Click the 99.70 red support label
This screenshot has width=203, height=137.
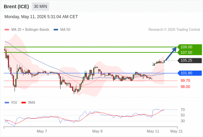click(x=185, y=81)
